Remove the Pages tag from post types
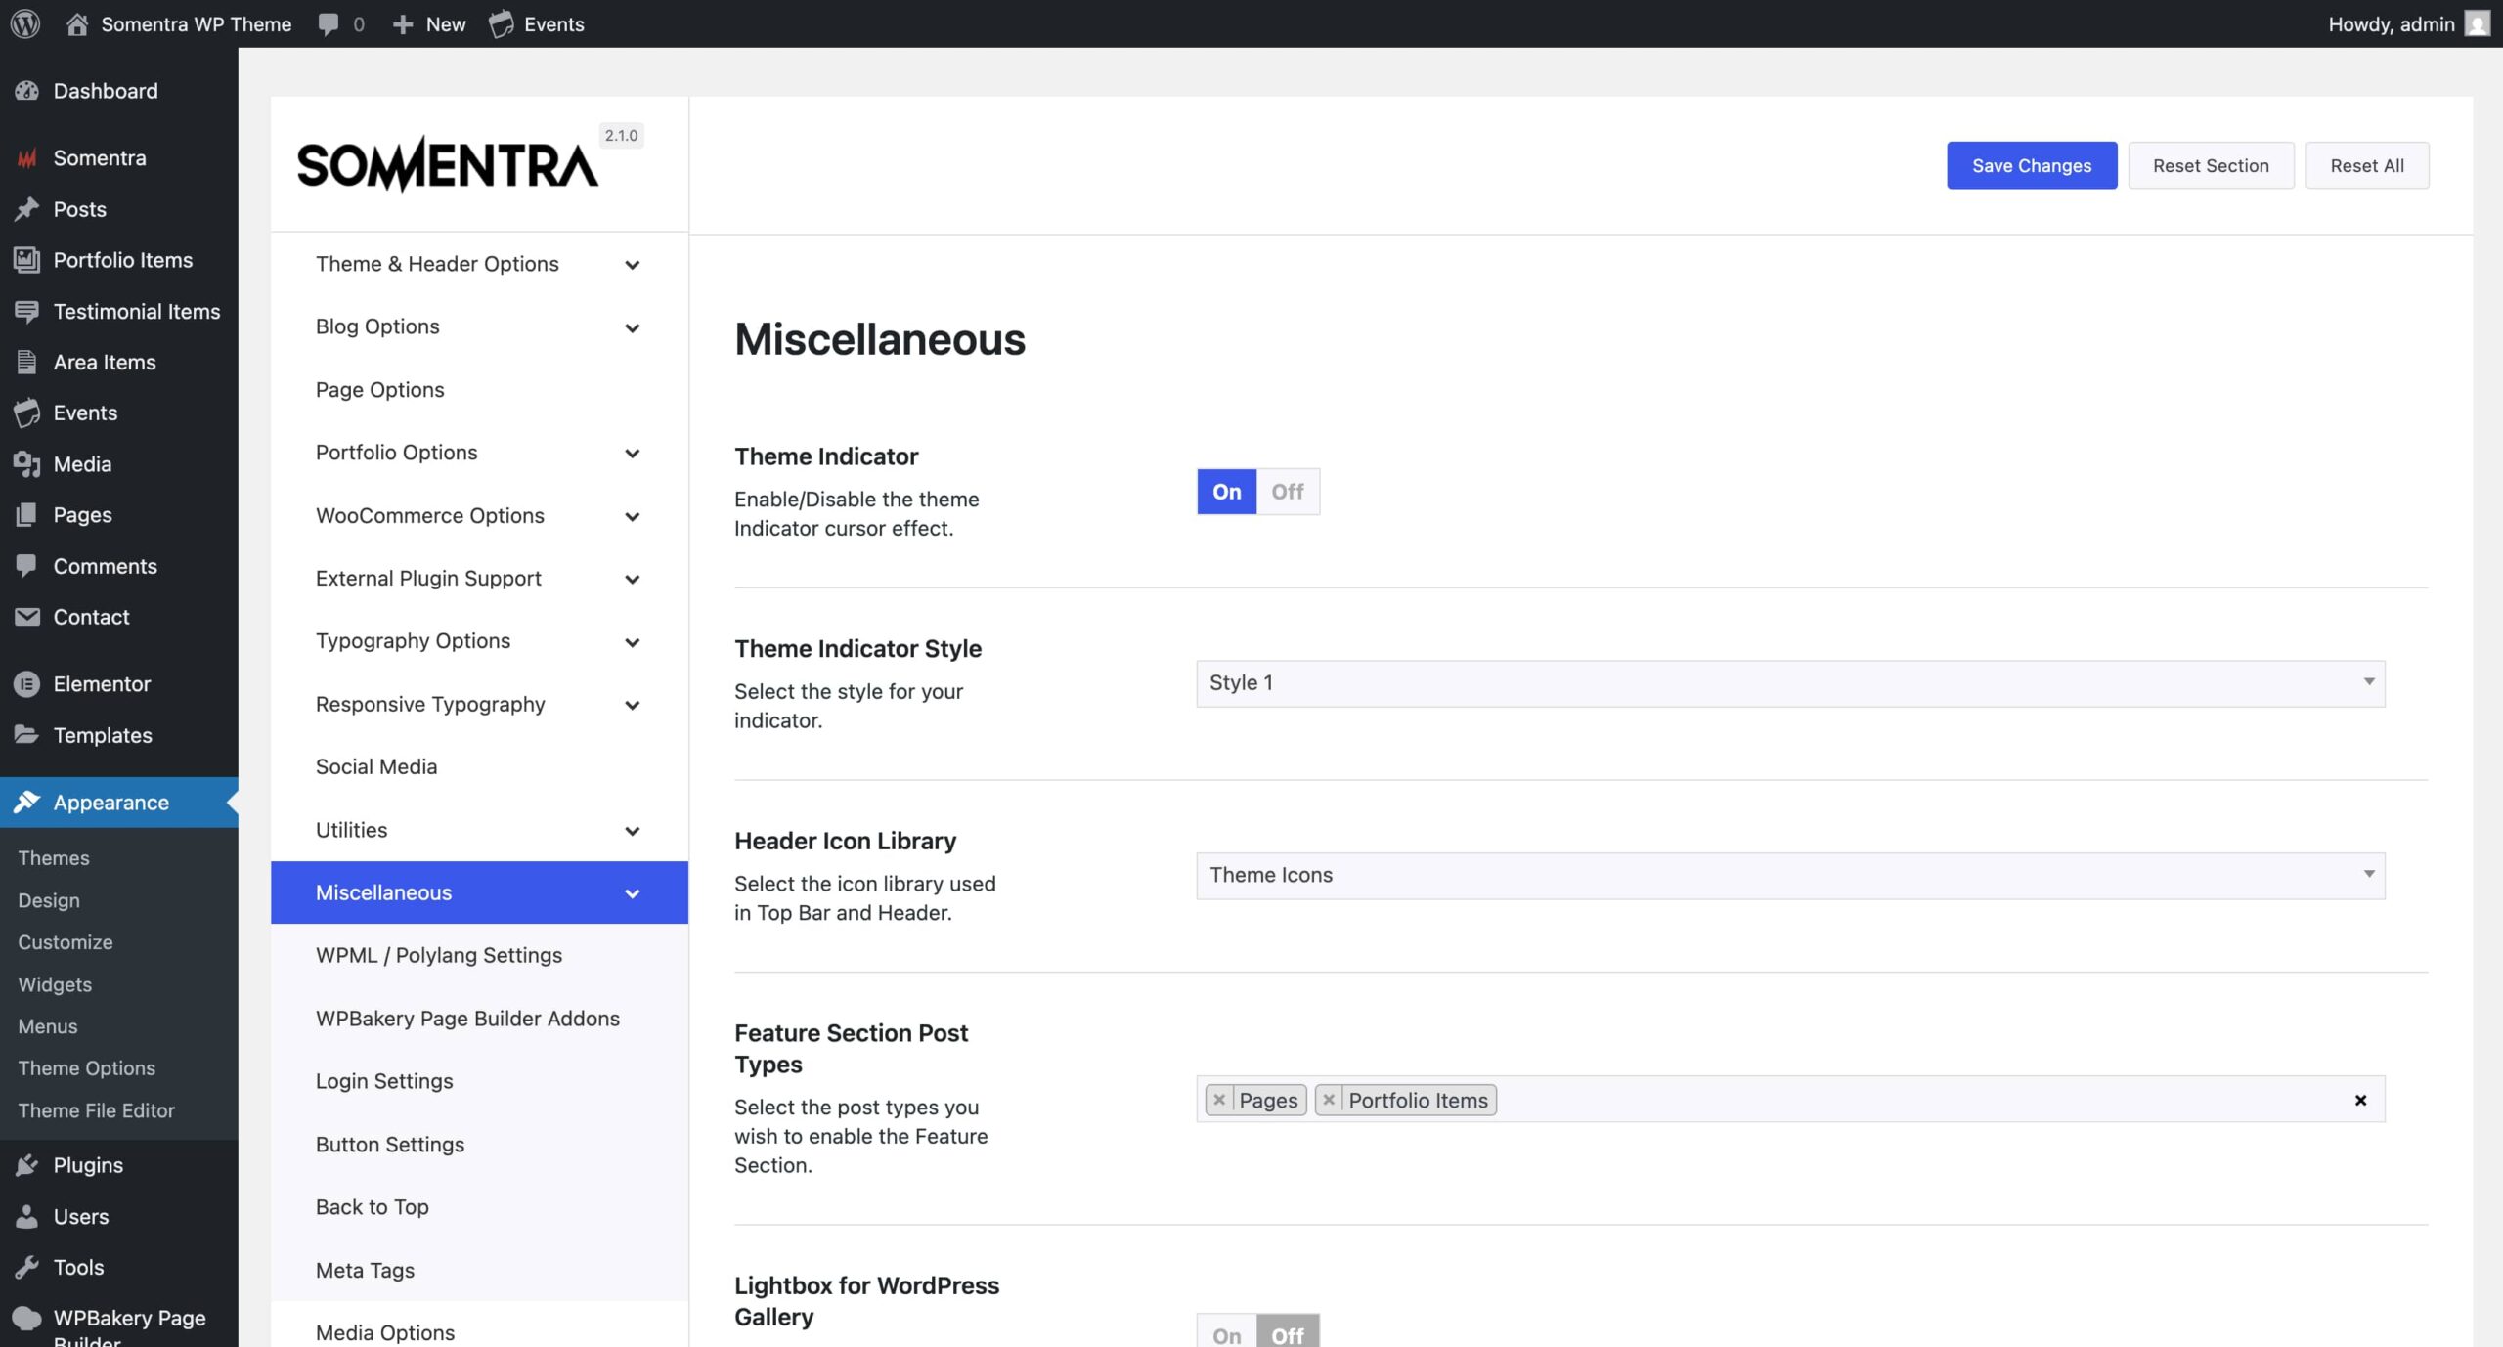 (x=1219, y=1100)
